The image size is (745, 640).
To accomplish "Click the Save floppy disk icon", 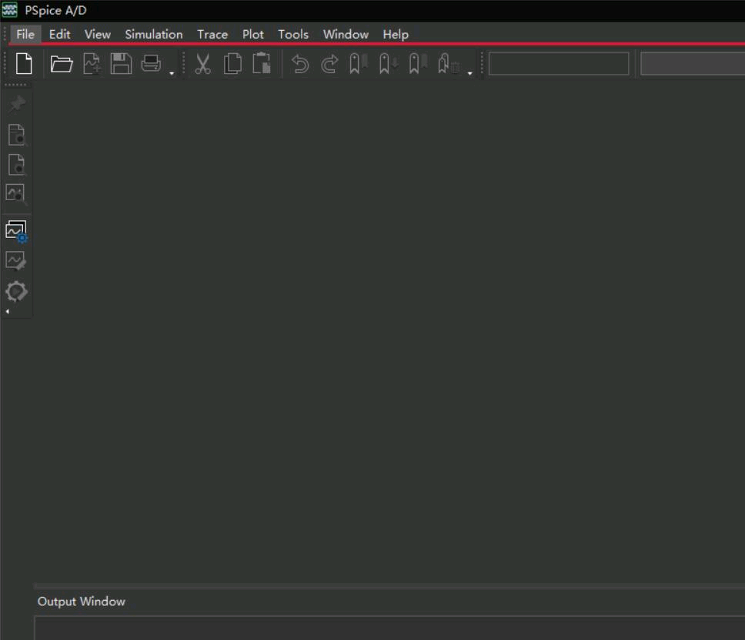I will coord(121,64).
